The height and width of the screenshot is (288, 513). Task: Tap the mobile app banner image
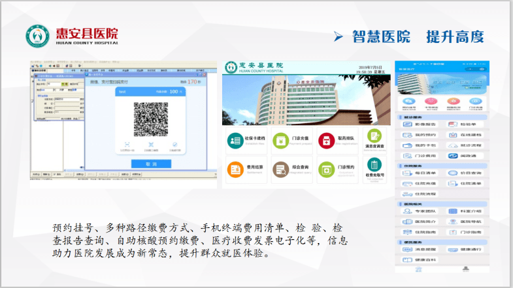(x=442, y=83)
